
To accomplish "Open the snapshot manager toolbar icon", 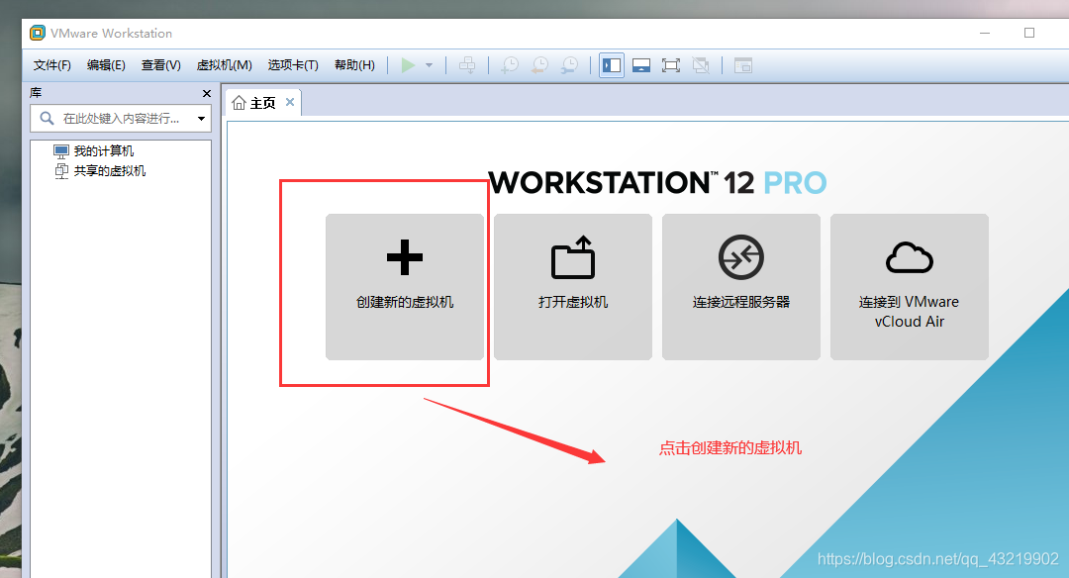I will (x=569, y=65).
